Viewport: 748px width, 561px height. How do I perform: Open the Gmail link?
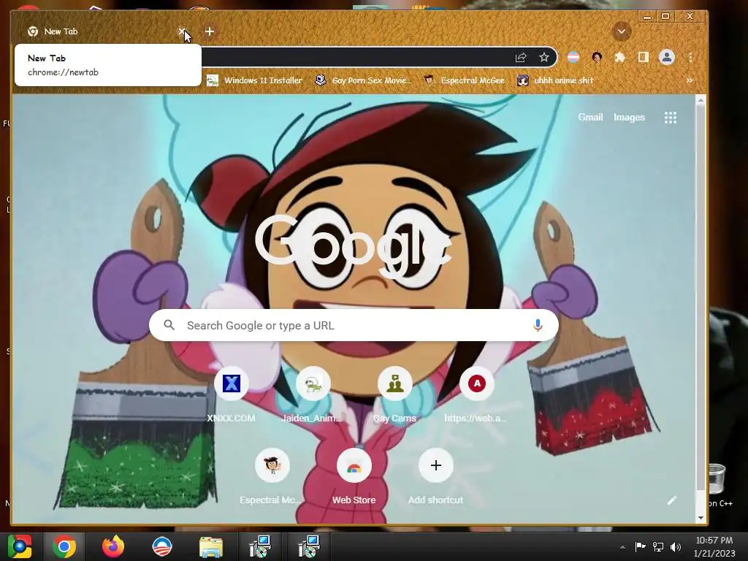(590, 118)
